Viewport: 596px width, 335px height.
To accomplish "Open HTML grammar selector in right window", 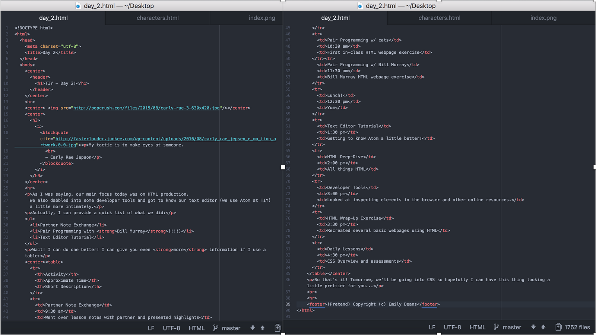I will pyautogui.click(x=477, y=327).
